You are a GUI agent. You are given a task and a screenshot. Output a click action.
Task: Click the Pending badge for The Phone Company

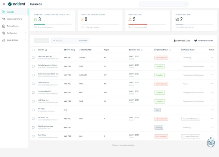pos(159,127)
